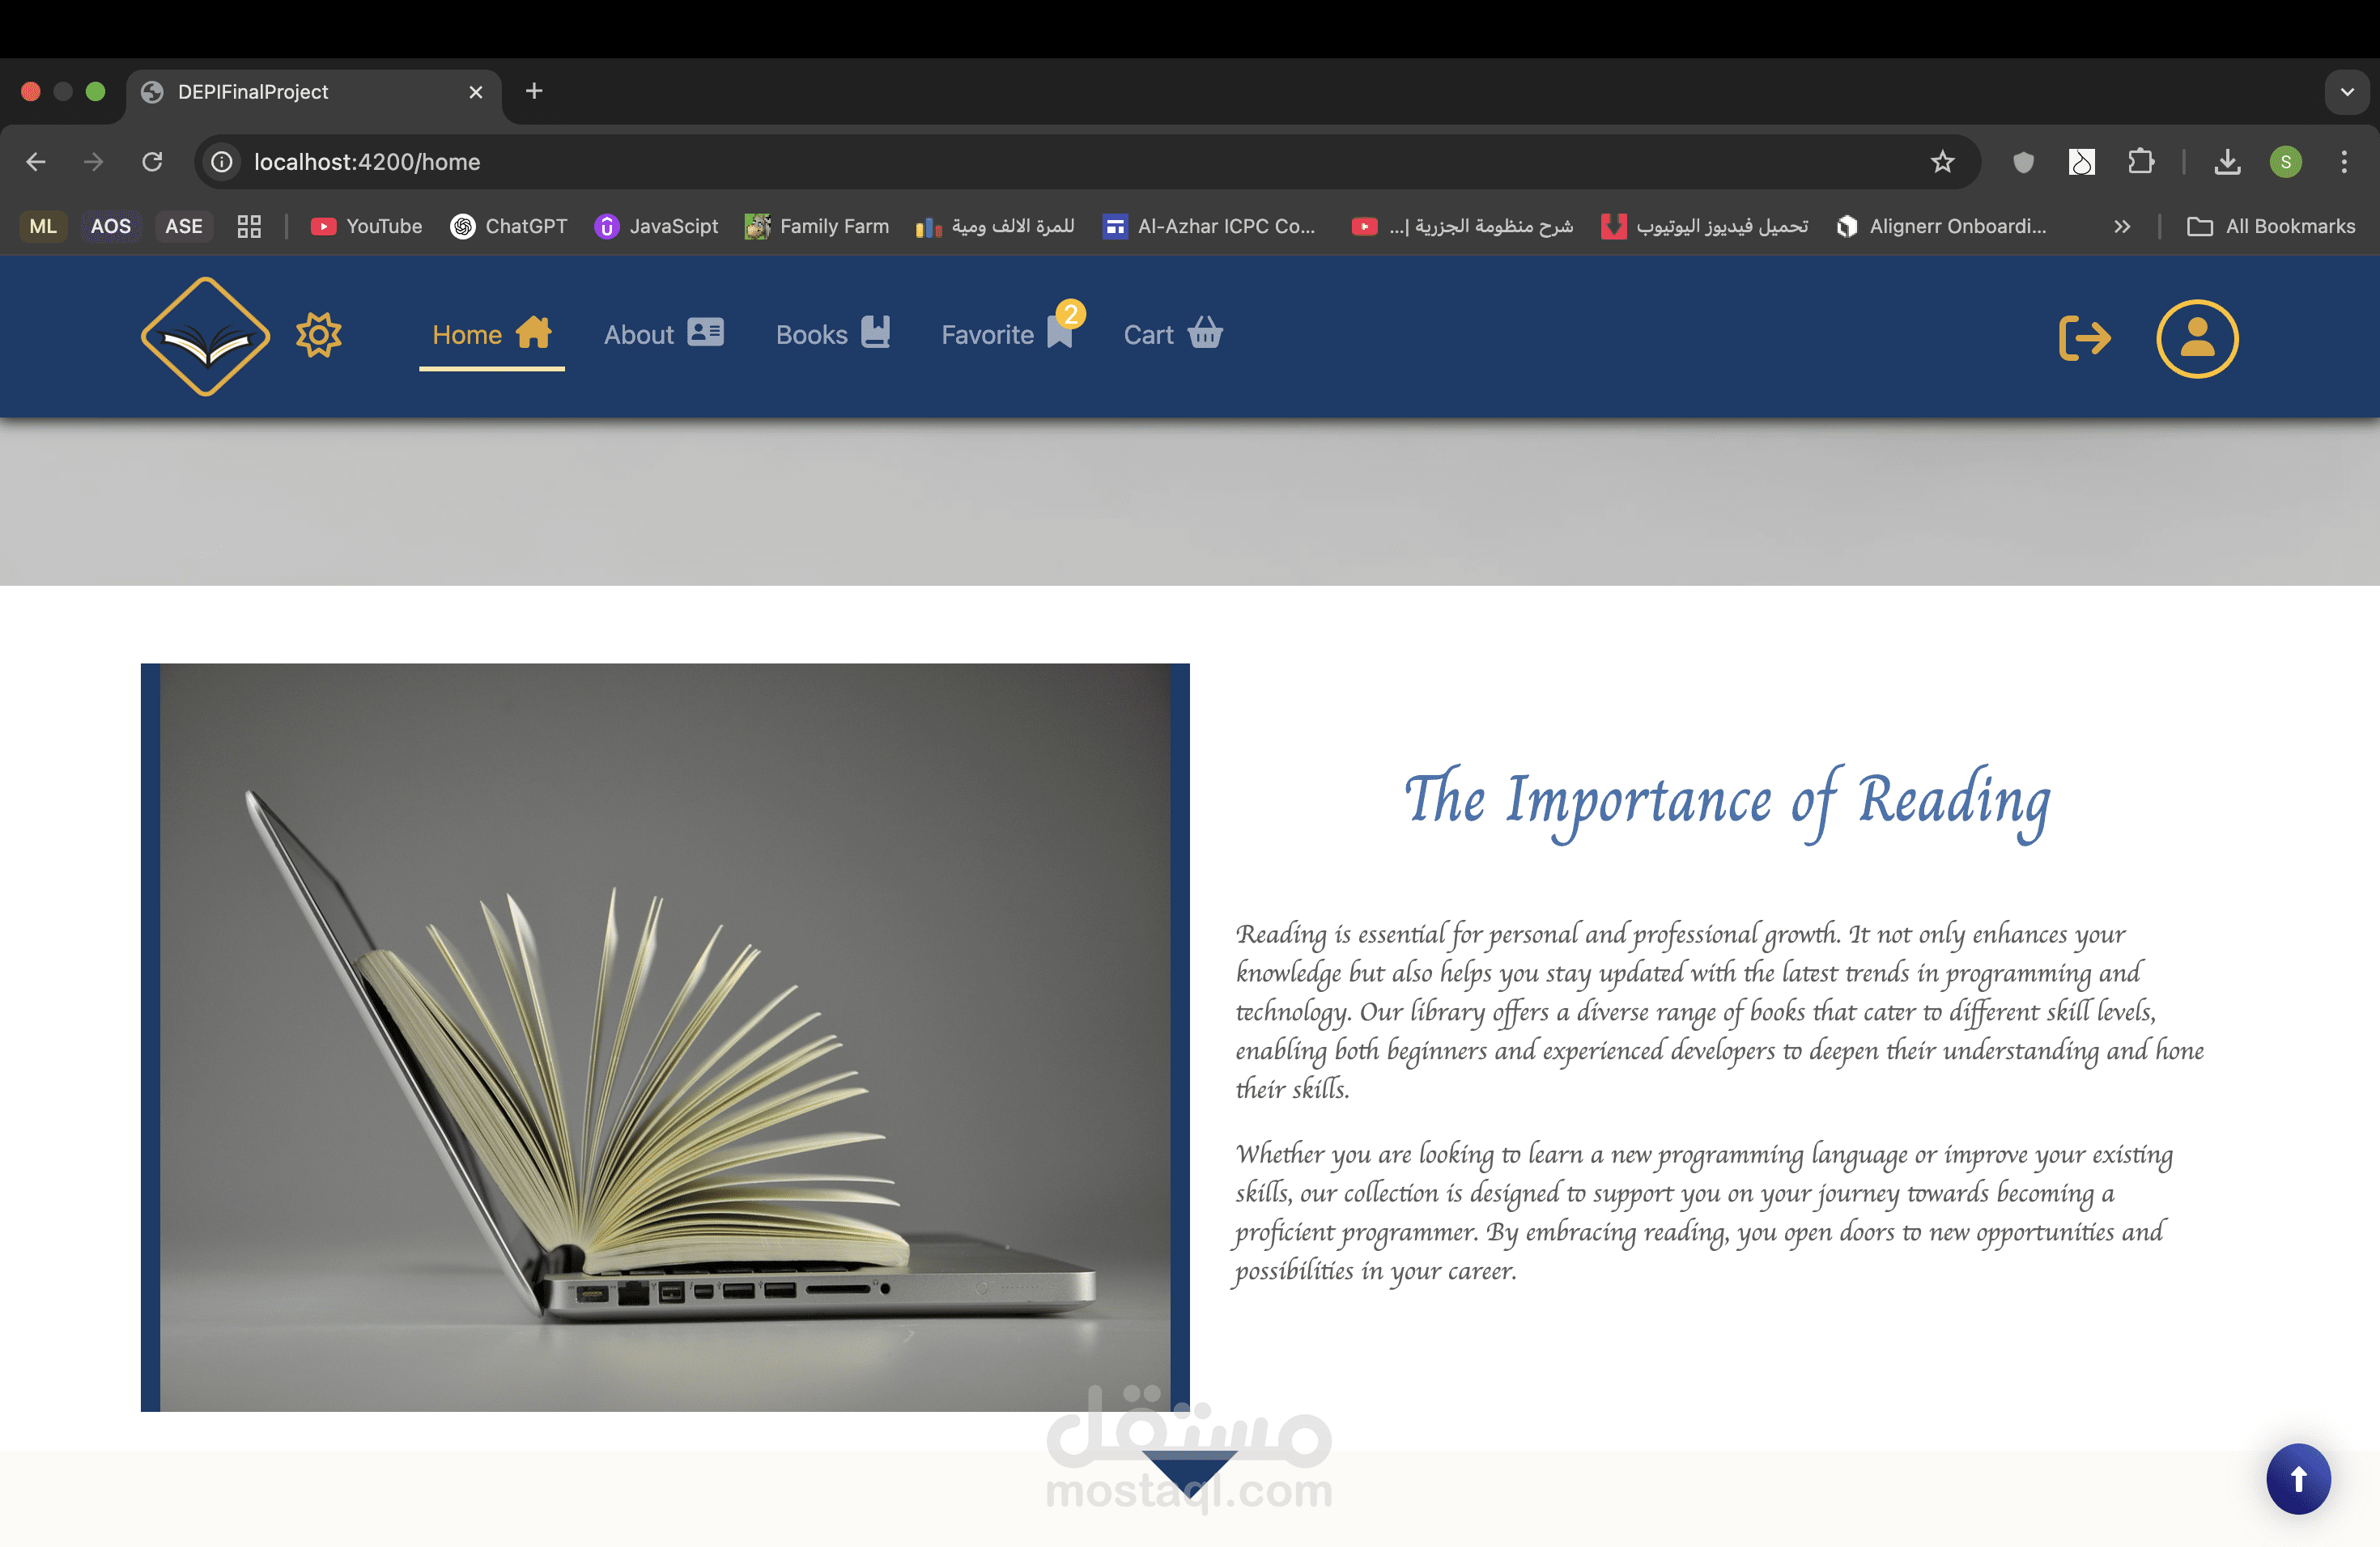The width and height of the screenshot is (2380, 1547).
Task: Open the YouTube bookmark
Action: coord(366,226)
